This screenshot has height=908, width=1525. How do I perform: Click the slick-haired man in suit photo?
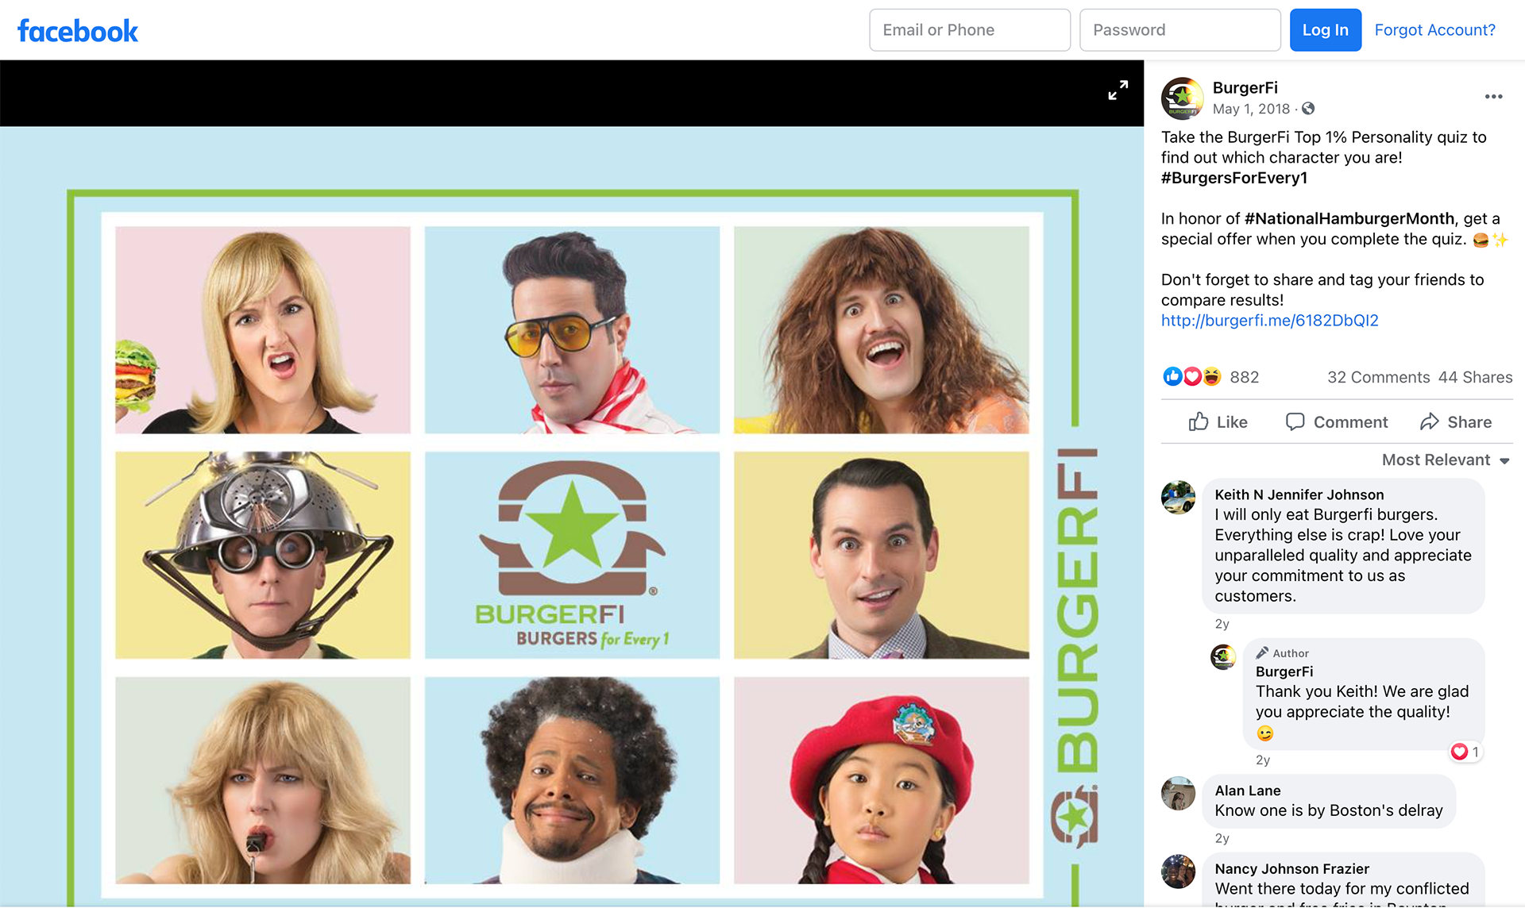tap(882, 555)
